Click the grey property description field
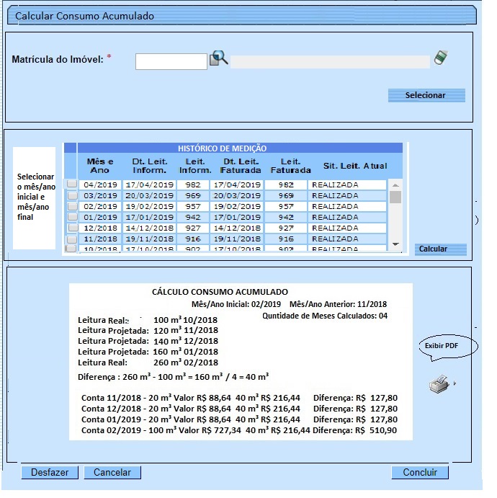 click(329, 62)
